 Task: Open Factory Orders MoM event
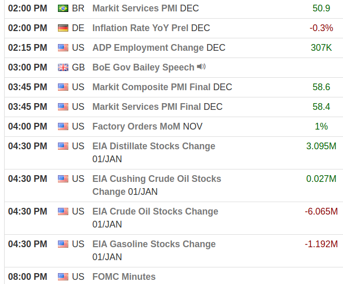[x=137, y=126]
